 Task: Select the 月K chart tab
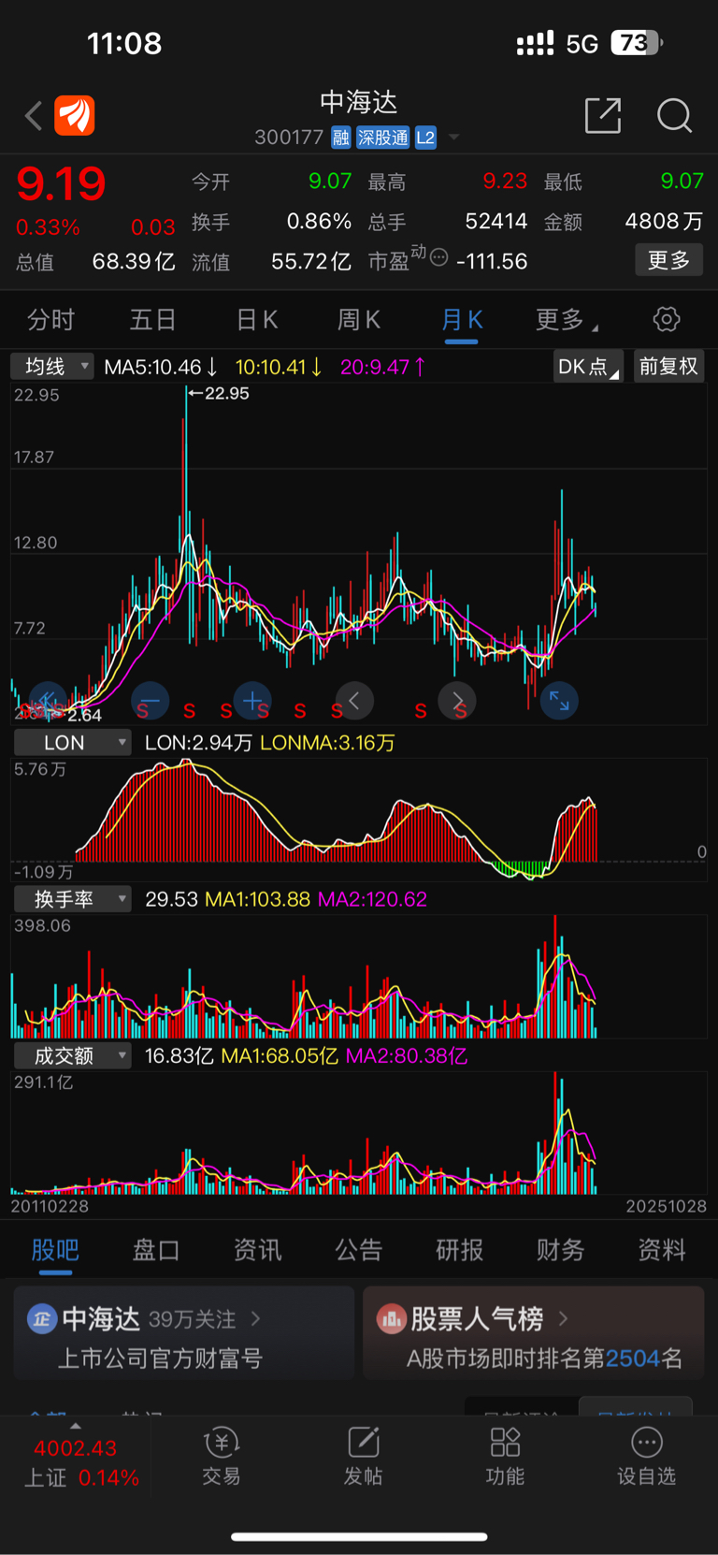[x=462, y=320]
